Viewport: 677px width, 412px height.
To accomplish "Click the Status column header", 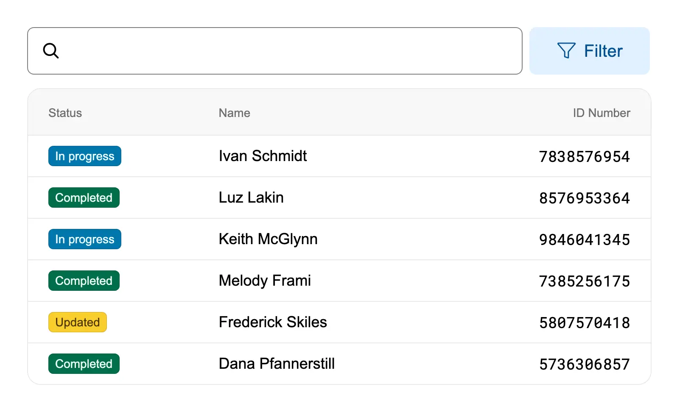I will point(65,113).
